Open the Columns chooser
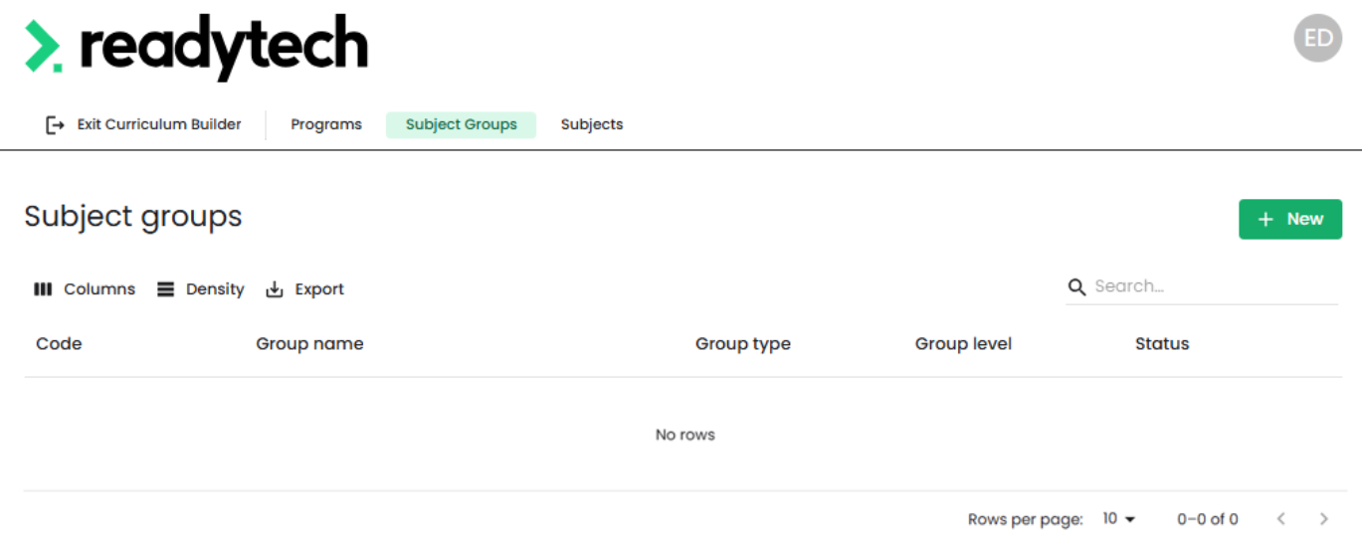 (x=85, y=289)
